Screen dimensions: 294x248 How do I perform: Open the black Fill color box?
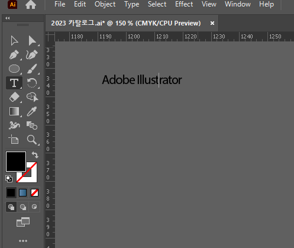tap(16, 162)
